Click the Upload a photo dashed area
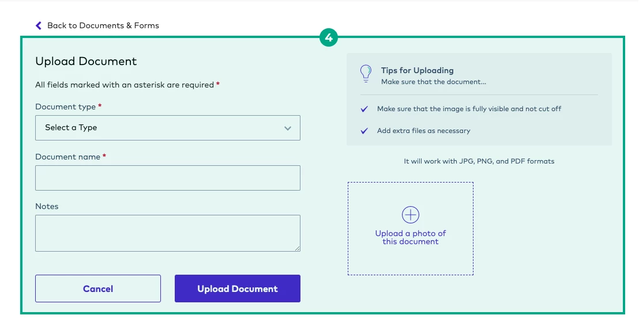 [x=410, y=229]
